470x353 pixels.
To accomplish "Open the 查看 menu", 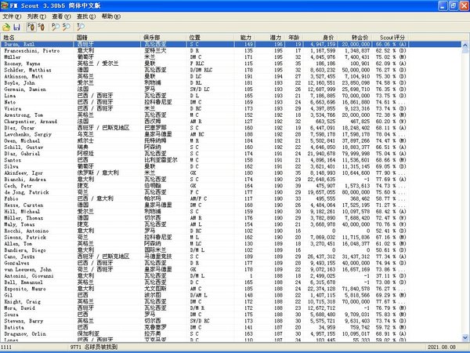I will [x=61, y=16].
